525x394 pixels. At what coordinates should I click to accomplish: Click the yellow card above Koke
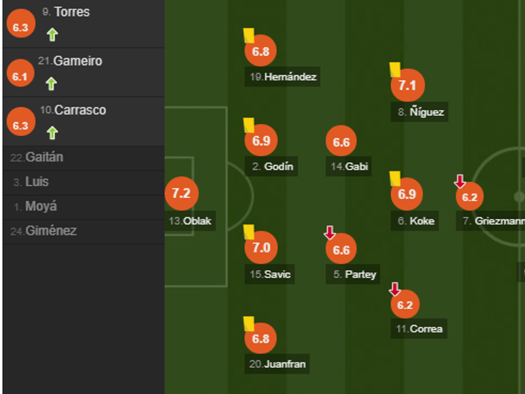395,179
